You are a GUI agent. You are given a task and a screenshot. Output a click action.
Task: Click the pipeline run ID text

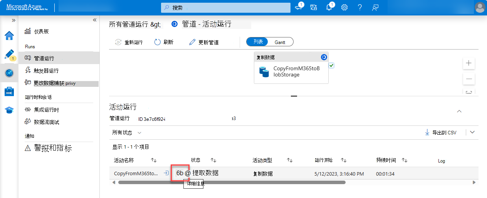[151, 118]
